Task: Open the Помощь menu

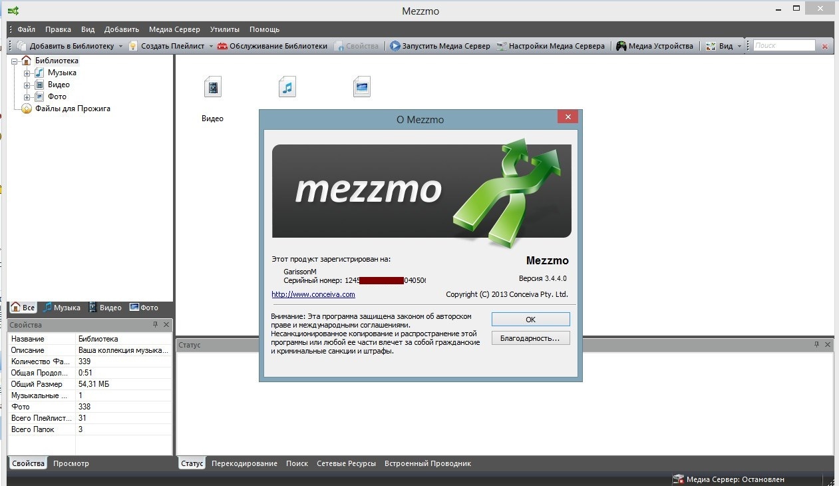Action: tap(264, 29)
